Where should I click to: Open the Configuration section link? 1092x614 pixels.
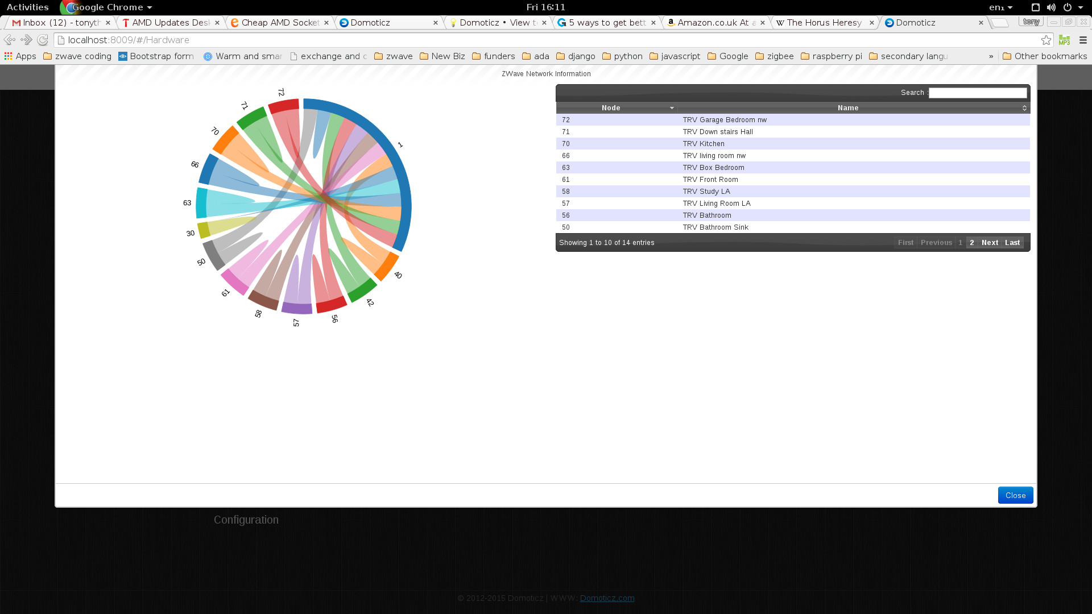[246, 520]
